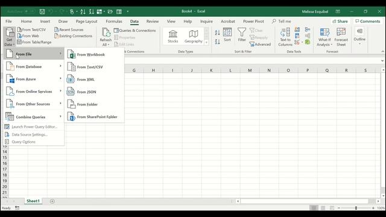Click the Sort button
The height and width of the screenshot is (217, 386).
pos(227,35)
